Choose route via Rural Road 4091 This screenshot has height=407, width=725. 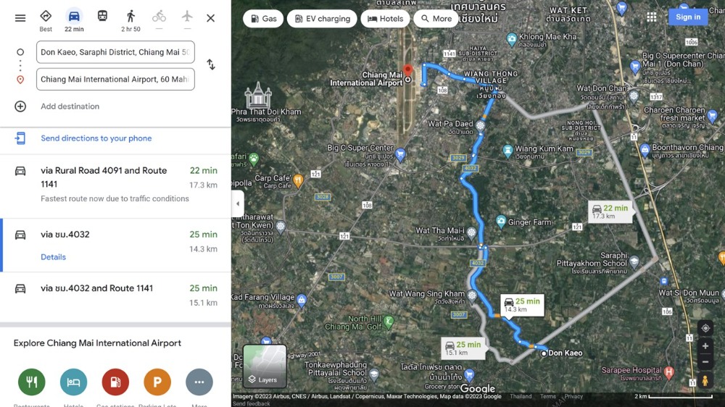(x=115, y=185)
